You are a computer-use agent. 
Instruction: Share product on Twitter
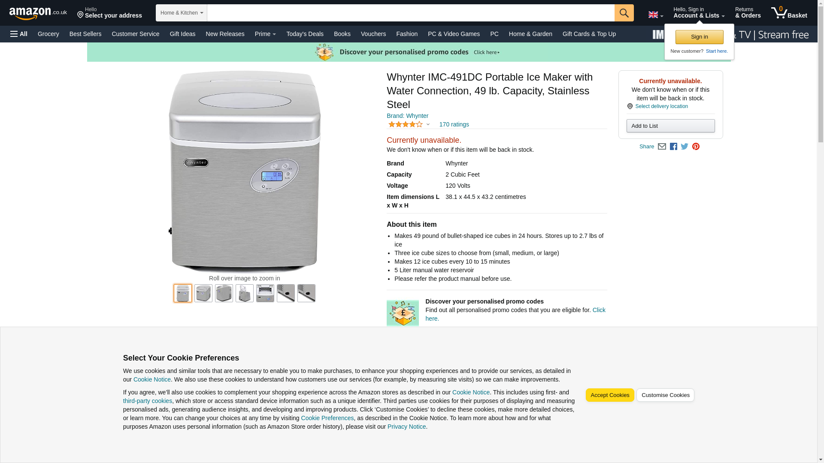(x=685, y=147)
